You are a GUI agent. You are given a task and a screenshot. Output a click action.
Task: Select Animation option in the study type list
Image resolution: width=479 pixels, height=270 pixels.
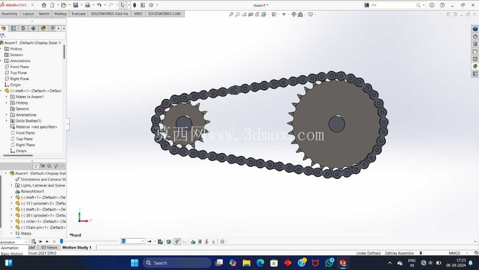coord(10,248)
